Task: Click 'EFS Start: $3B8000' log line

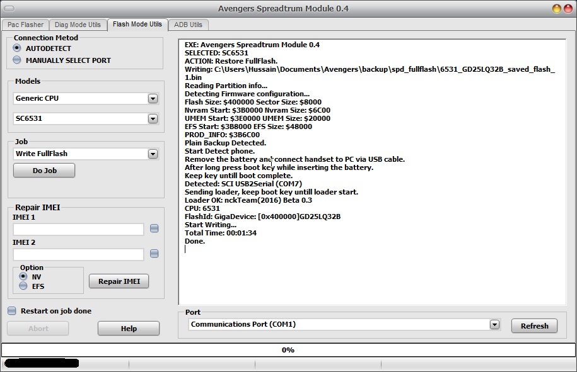Action: [248, 127]
